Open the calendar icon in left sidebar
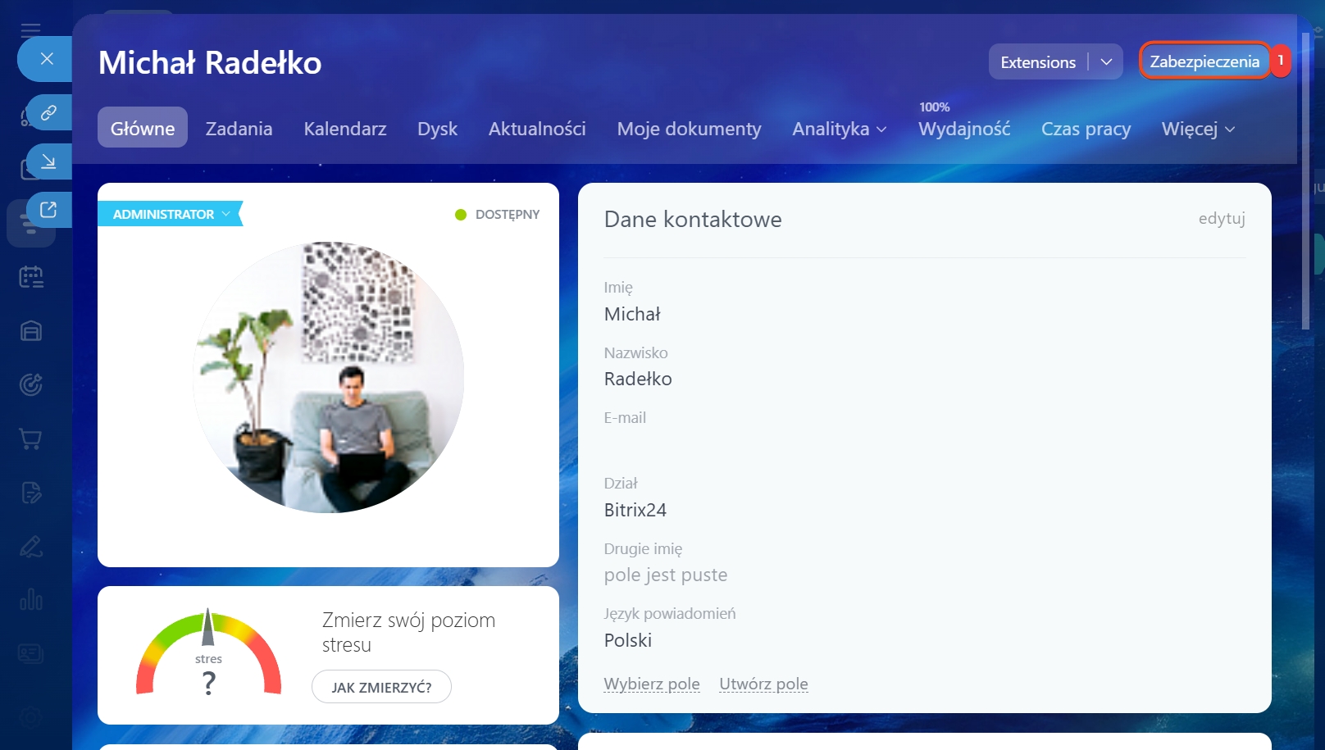Image resolution: width=1325 pixels, height=750 pixels. [x=31, y=277]
